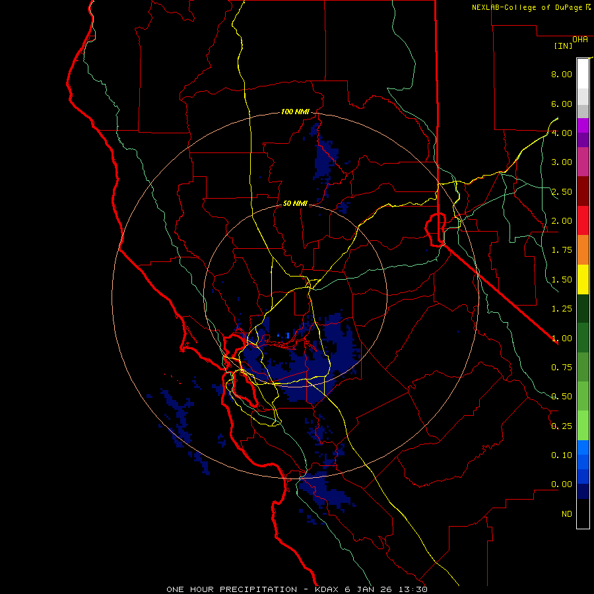
Task: Click the 8.00 legend value
Action: tap(562, 74)
